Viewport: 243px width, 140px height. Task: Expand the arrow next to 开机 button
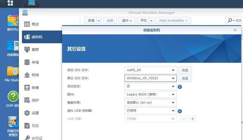[152, 21]
